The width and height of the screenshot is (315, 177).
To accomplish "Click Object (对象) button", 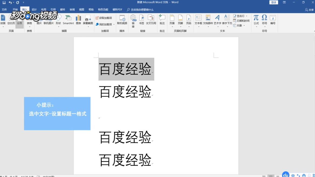I will [x=238, y=25].
